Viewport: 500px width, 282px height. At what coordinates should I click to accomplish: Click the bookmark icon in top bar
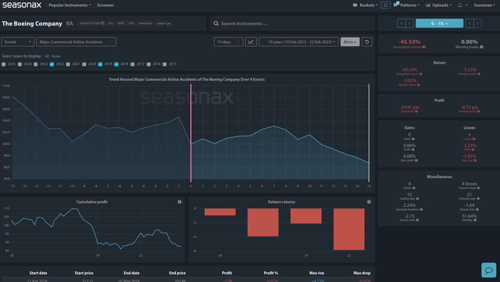[x=385, y=5]
